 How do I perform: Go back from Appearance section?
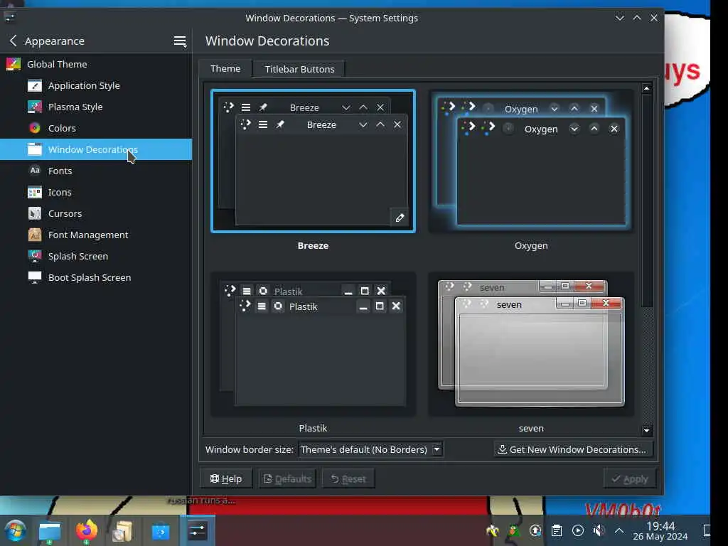pos(14,41)
